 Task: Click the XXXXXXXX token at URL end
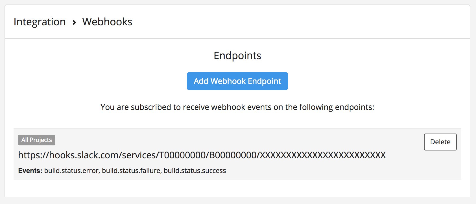[x=323, y=155]
